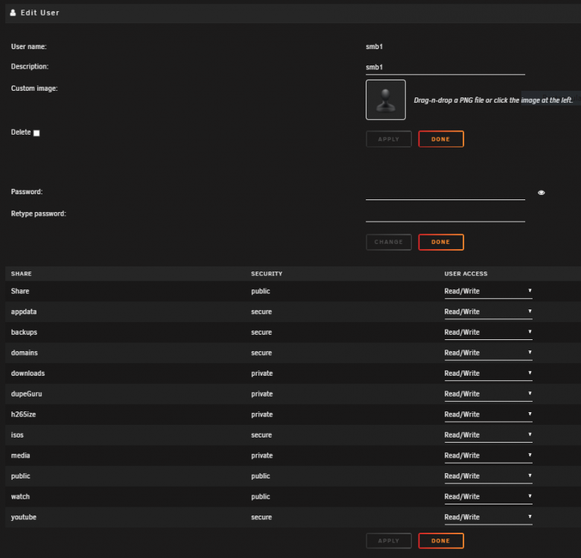Screen dimensions: 581x558
Task: Open user access dropdown for backups
Action: click(x=488, y=333)
